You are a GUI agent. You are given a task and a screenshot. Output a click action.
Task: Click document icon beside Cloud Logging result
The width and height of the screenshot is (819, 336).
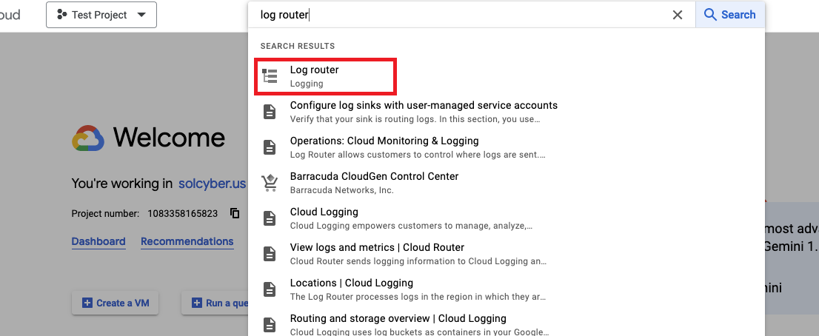[x=270, y=218]
